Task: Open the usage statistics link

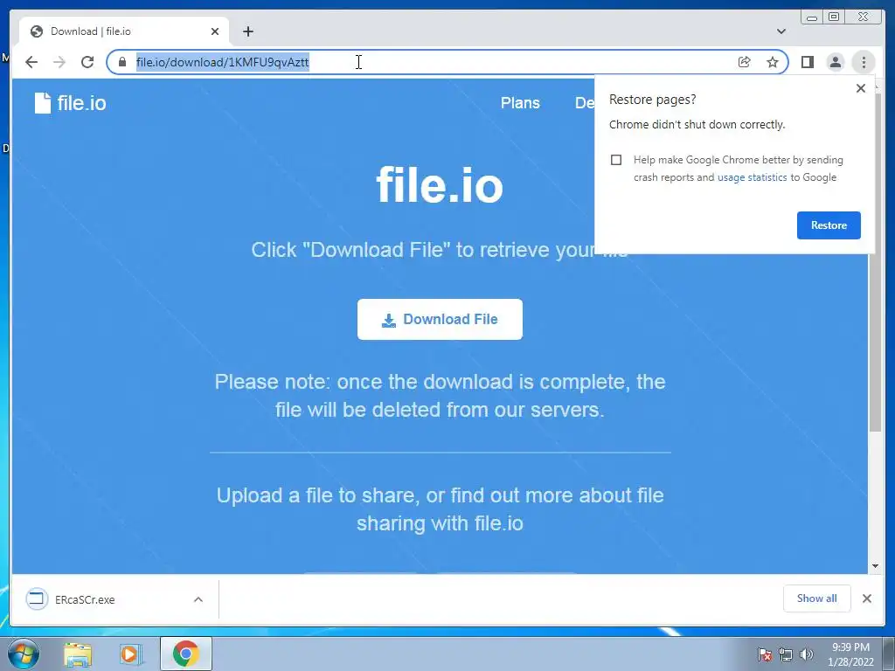Action: pyautogui.click(x=752, y=177)
